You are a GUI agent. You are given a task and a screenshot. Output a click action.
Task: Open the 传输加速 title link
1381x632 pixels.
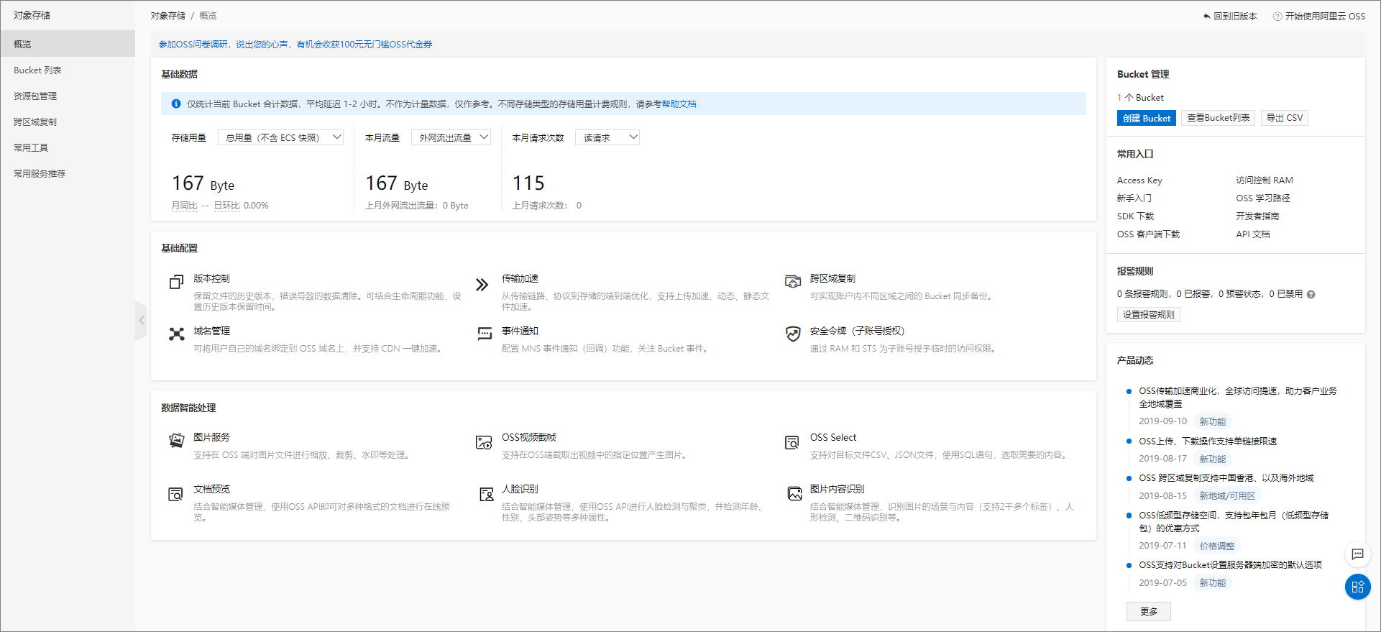pos(520,279)
